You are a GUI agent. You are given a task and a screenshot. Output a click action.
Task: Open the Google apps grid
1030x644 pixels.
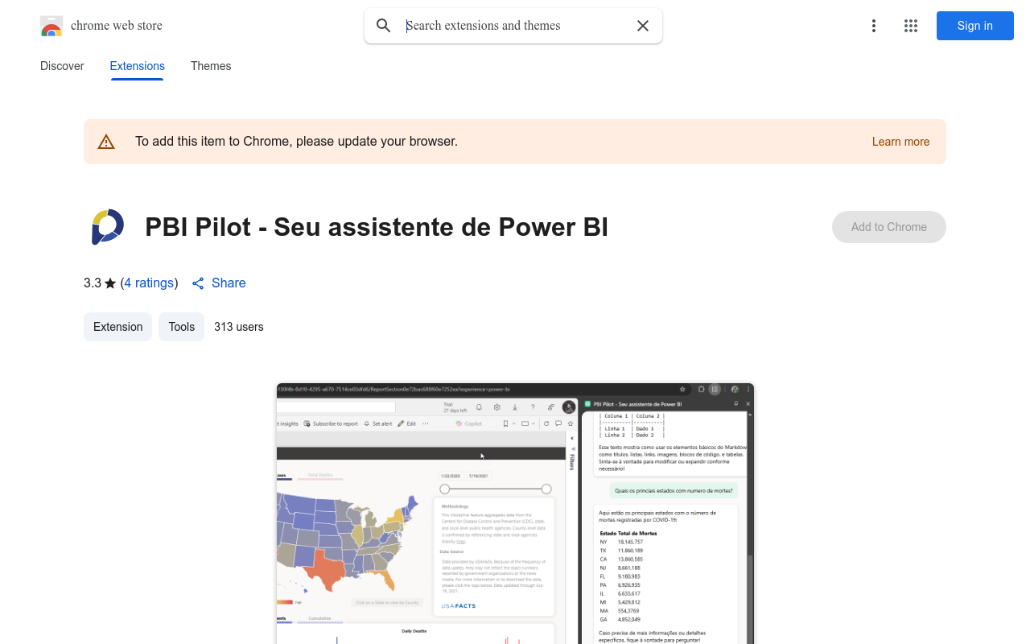pyautogui.click(x=911, y=26)
